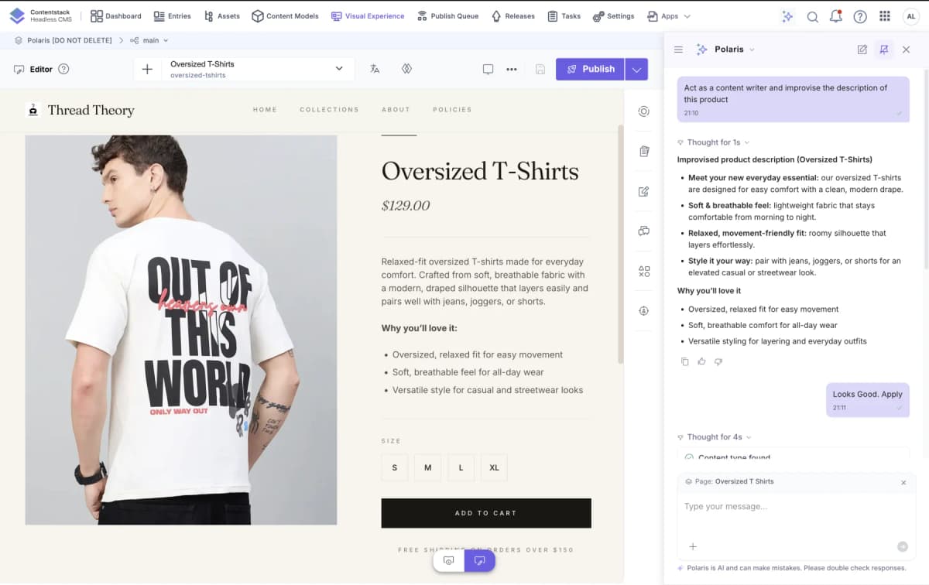Start a new Polaris chat with the compose icon
This screenshot has height=585, width=929.
pyautogui.click(x=862, y=50)
